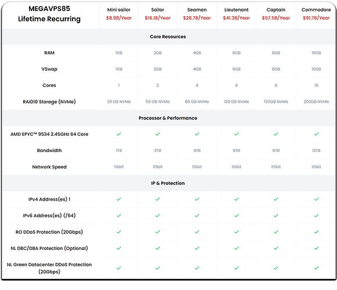Click the 6TB bandwidth value
The image size is (337, 290).
point(236,151)
